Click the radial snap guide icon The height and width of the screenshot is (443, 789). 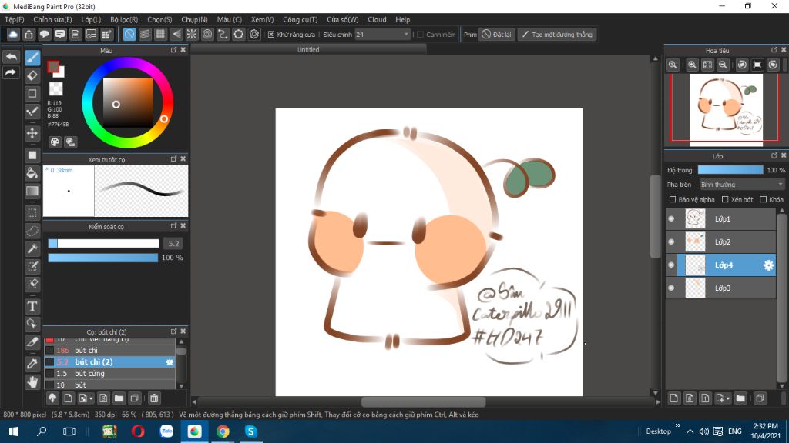(192, 34)
